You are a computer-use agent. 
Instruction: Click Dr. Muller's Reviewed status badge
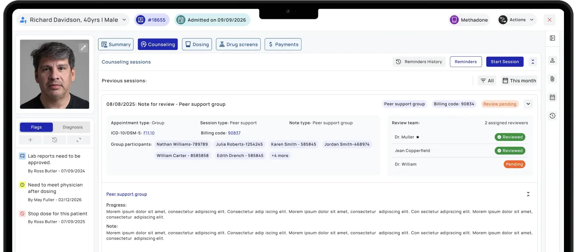tap(510, 137)
